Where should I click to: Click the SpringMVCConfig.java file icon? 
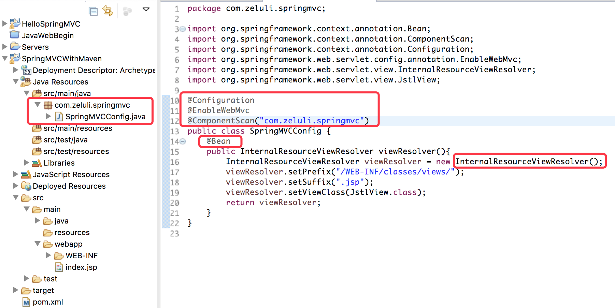tap(59, 117)
